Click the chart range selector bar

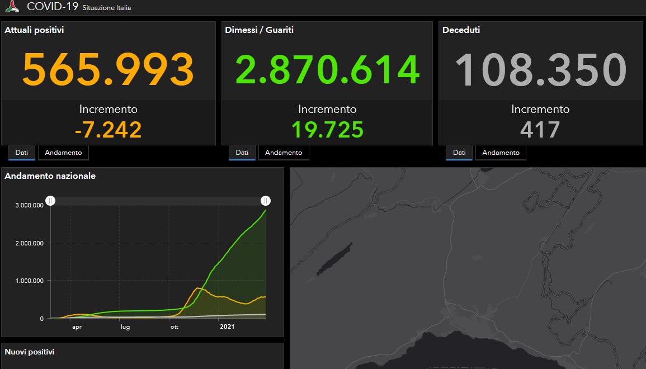158,201
